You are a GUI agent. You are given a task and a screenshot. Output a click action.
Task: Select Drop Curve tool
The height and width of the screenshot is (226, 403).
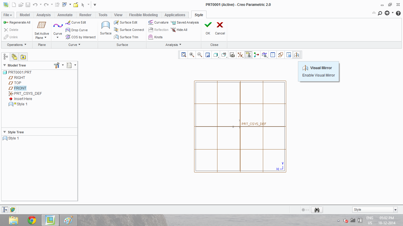(x=76, y=30)
